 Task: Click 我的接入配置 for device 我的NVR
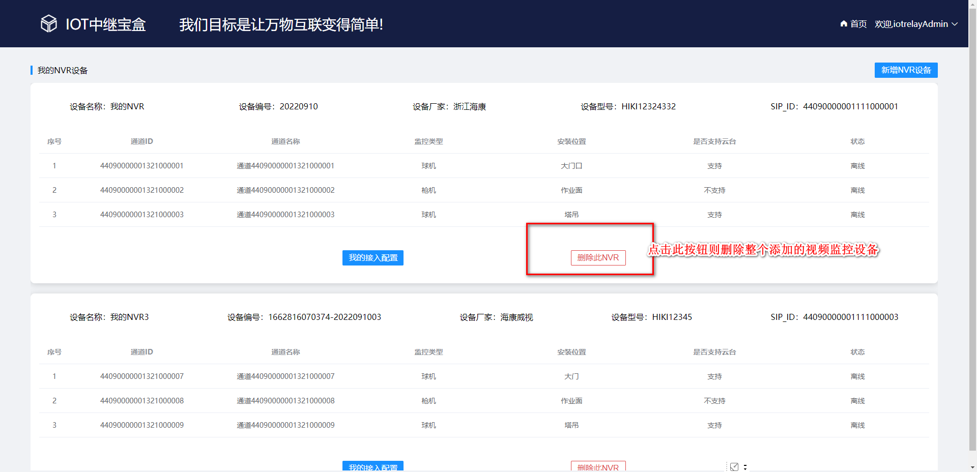tap(372, 258)
